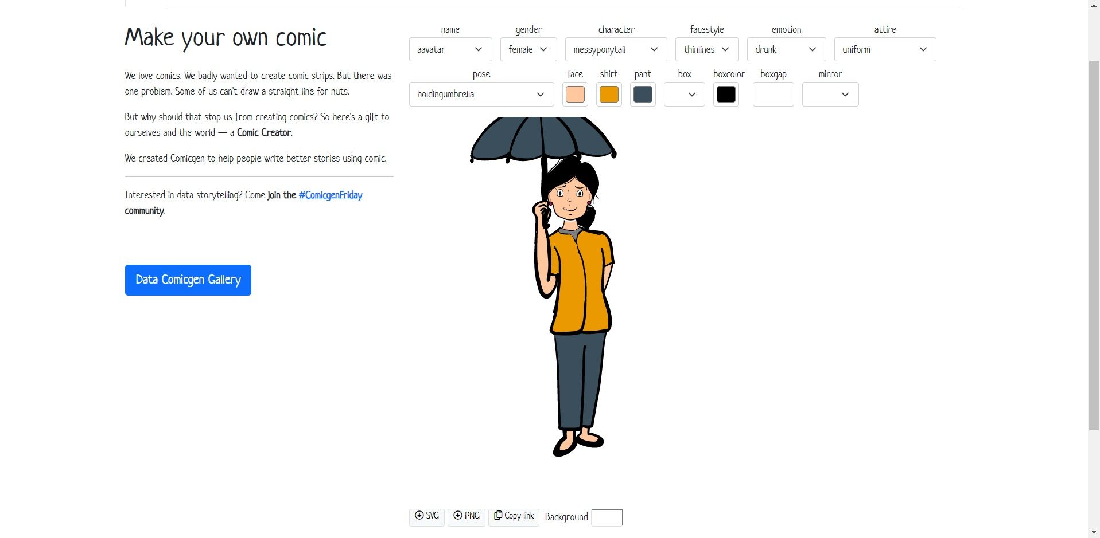The height and width of the screenshot is (538, 1100).
Task: Copy link to the comic
Action: click(x=514, y=516)
